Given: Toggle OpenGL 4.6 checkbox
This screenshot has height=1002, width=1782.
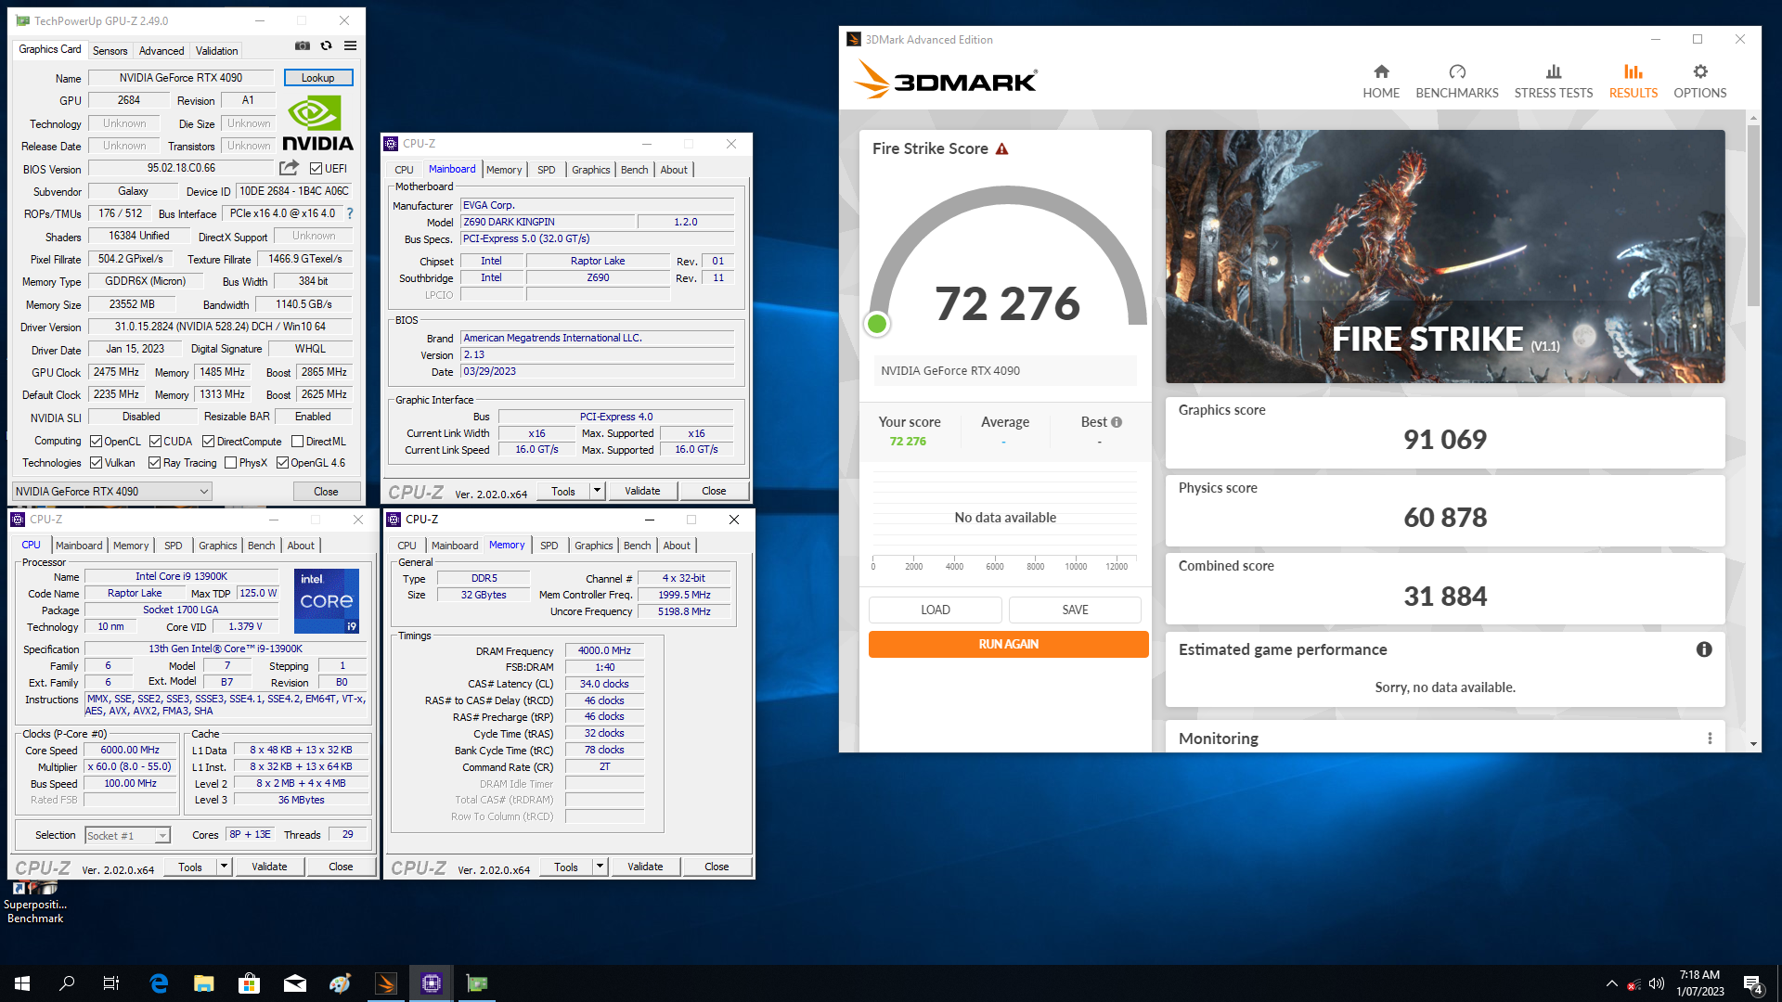Looking at the screenshot, I should (x=282, y=463).
